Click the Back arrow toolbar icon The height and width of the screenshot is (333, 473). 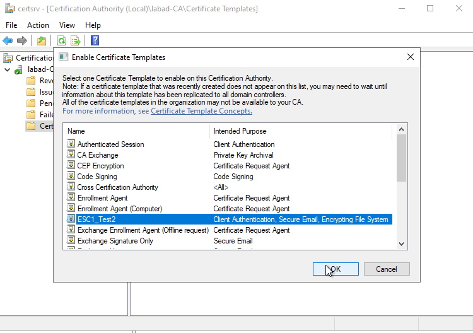[x=8, y=40]
